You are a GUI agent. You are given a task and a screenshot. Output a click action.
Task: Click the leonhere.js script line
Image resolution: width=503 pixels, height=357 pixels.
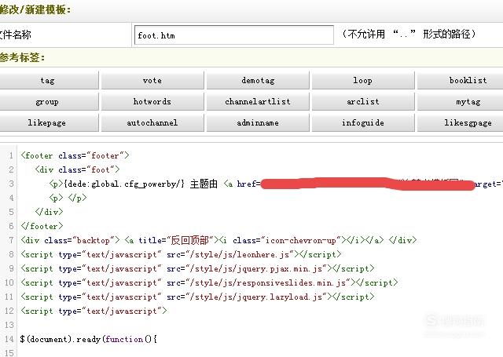[x=181, y=254]
